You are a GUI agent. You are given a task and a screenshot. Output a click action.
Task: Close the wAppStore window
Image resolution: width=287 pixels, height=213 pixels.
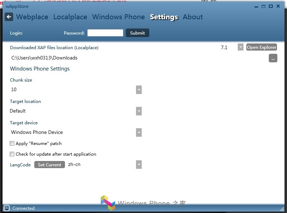pos(278,6)
